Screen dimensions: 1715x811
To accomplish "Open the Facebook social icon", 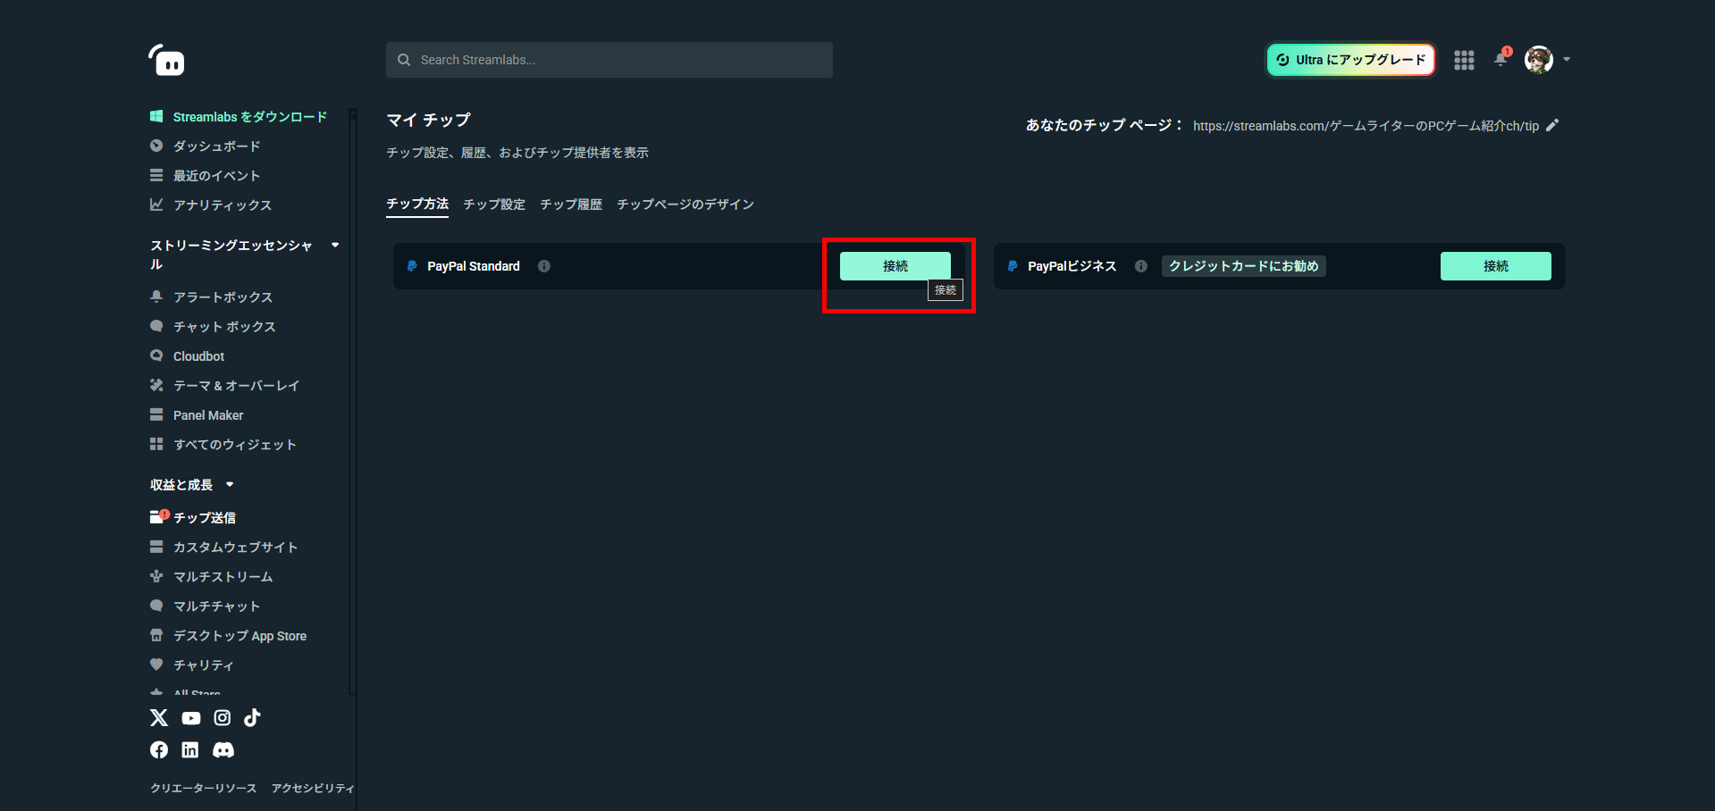I will (159, 750).
